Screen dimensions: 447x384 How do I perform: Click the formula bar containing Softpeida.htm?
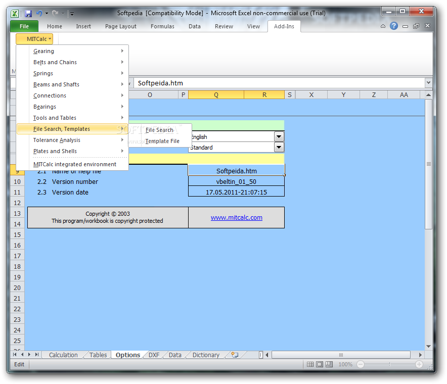[x=279, y=83]
